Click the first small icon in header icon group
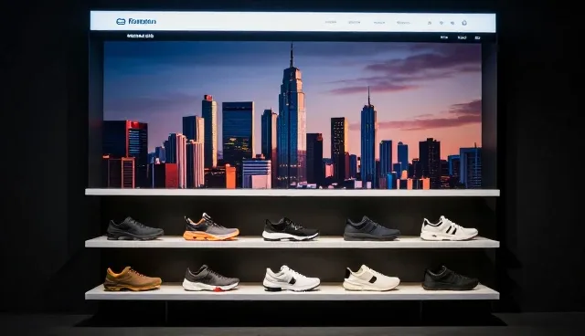This screenshot has width=585, height=336. tap(430, 23)
